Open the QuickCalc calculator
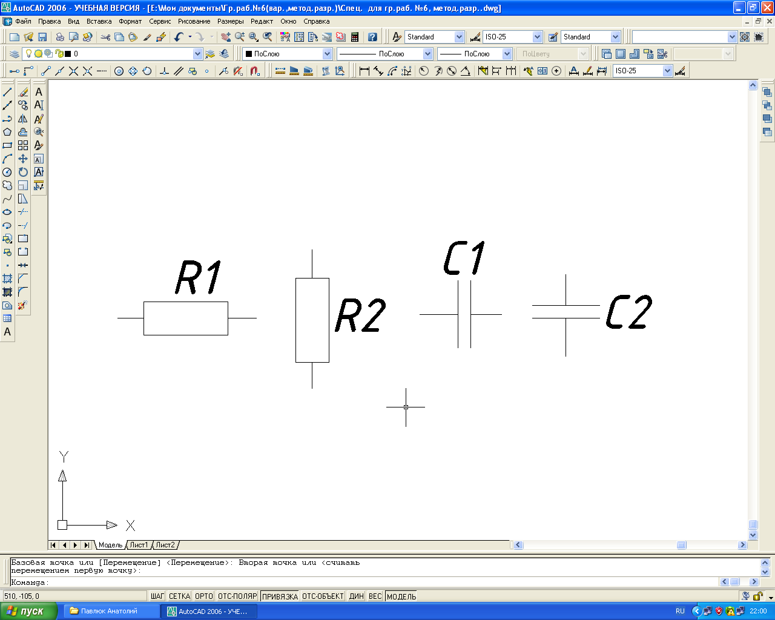 [355, 37]
